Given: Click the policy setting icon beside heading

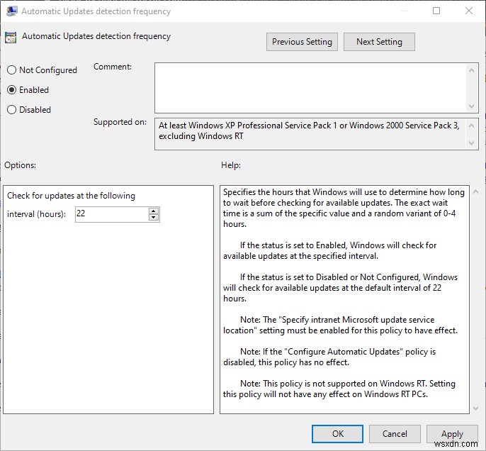Looking at the screenshot, I should coord(11,38).
